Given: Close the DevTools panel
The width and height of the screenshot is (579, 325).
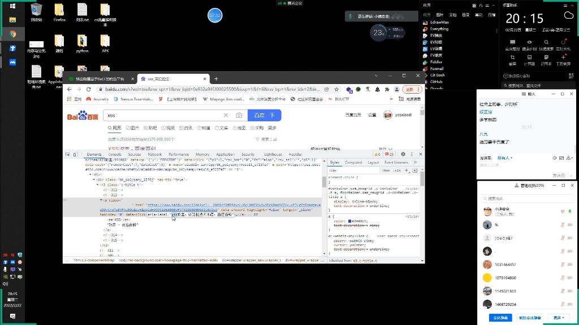Looking at the screenshot, I should [x=420, y=154].
